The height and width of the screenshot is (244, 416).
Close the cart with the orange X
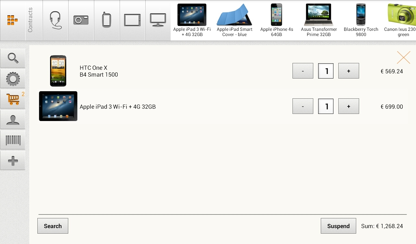pos(403,57)
